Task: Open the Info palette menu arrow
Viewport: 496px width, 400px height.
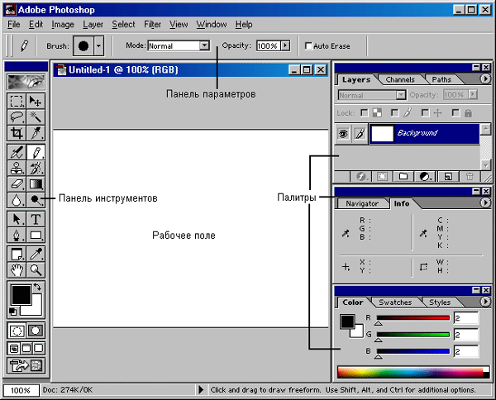Action: tap(485, 202)
